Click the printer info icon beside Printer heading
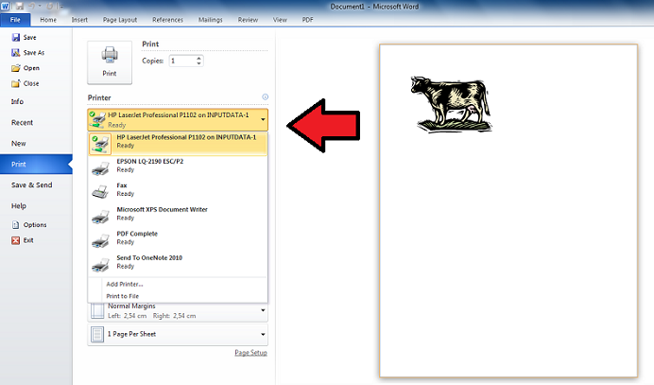Viewport: 654px width, 385px height. click(265, 96)
